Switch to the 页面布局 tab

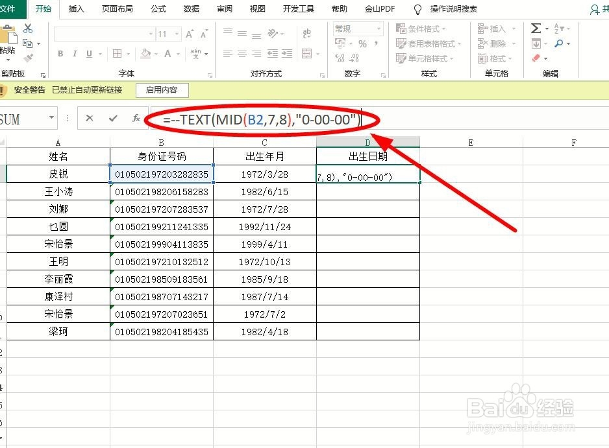pos(117,9)
